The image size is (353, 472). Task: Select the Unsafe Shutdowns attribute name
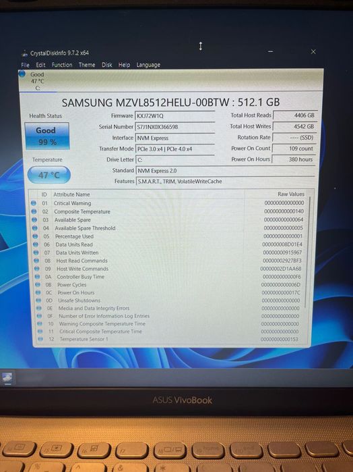coord(79,300)
